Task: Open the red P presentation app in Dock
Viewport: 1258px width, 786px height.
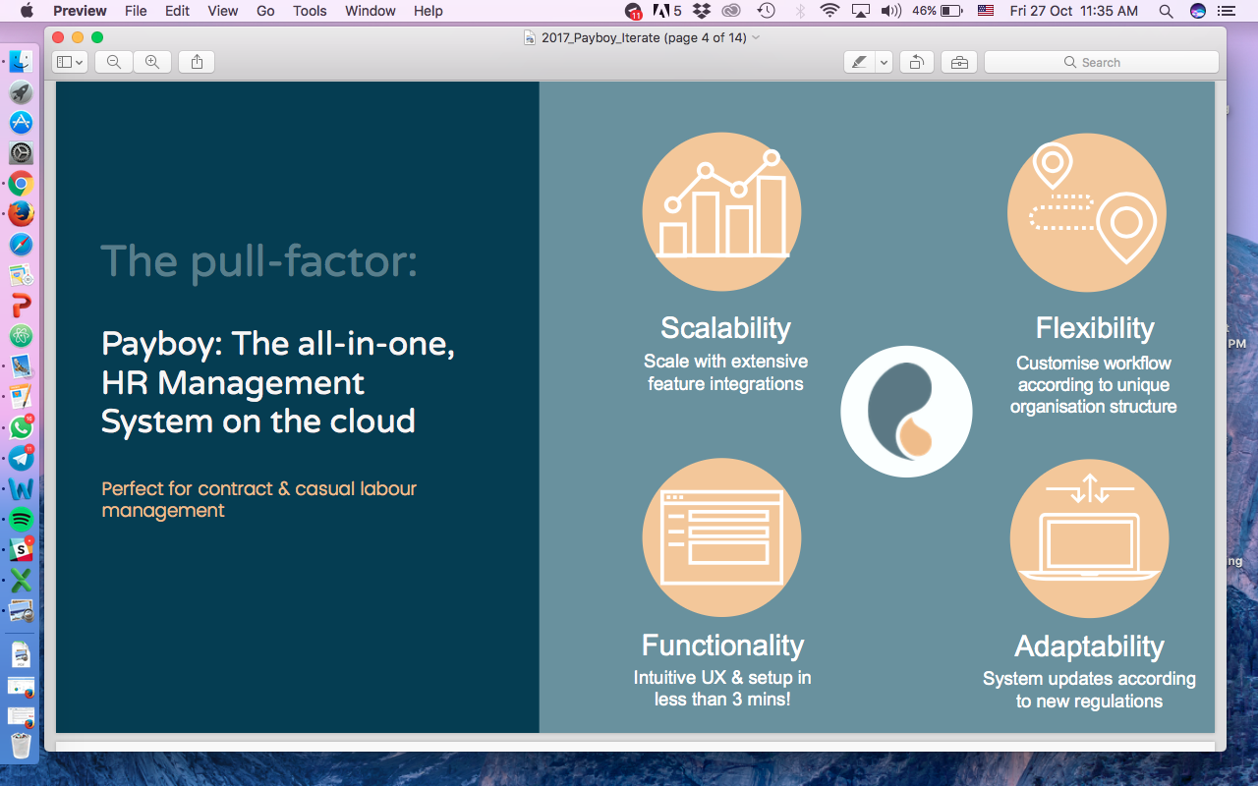Action: tap(21, 306)
